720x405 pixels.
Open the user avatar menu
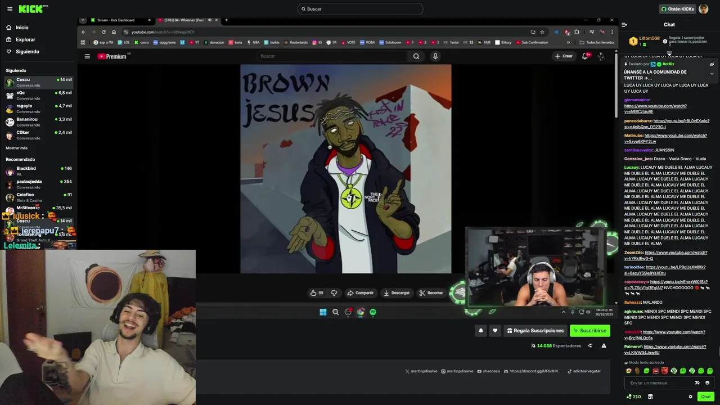pos(703,9)
